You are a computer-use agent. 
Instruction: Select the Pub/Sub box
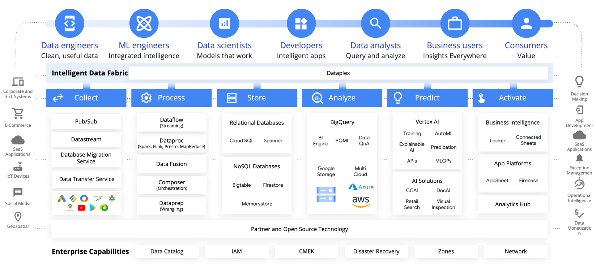point(86,122)
